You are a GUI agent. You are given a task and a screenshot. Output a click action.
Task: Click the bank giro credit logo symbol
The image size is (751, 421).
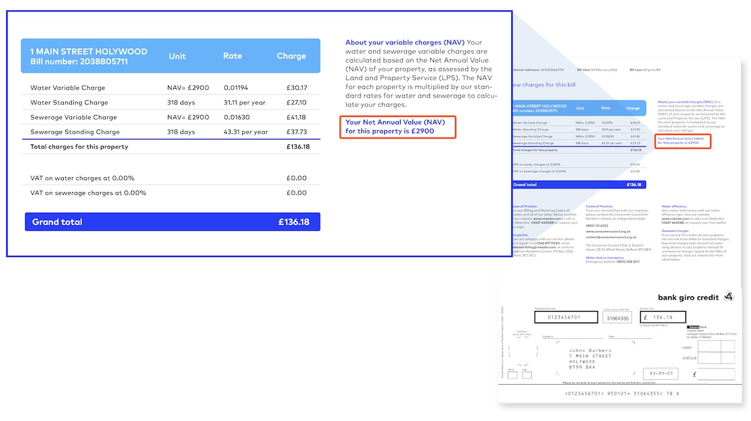coord(729,297)
